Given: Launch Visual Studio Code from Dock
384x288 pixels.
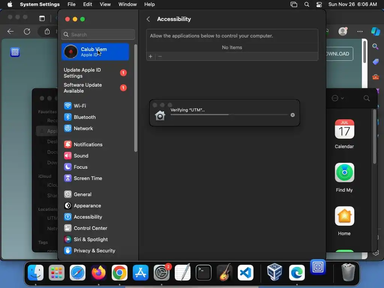Looking at the screenshot, I should 246,273.
